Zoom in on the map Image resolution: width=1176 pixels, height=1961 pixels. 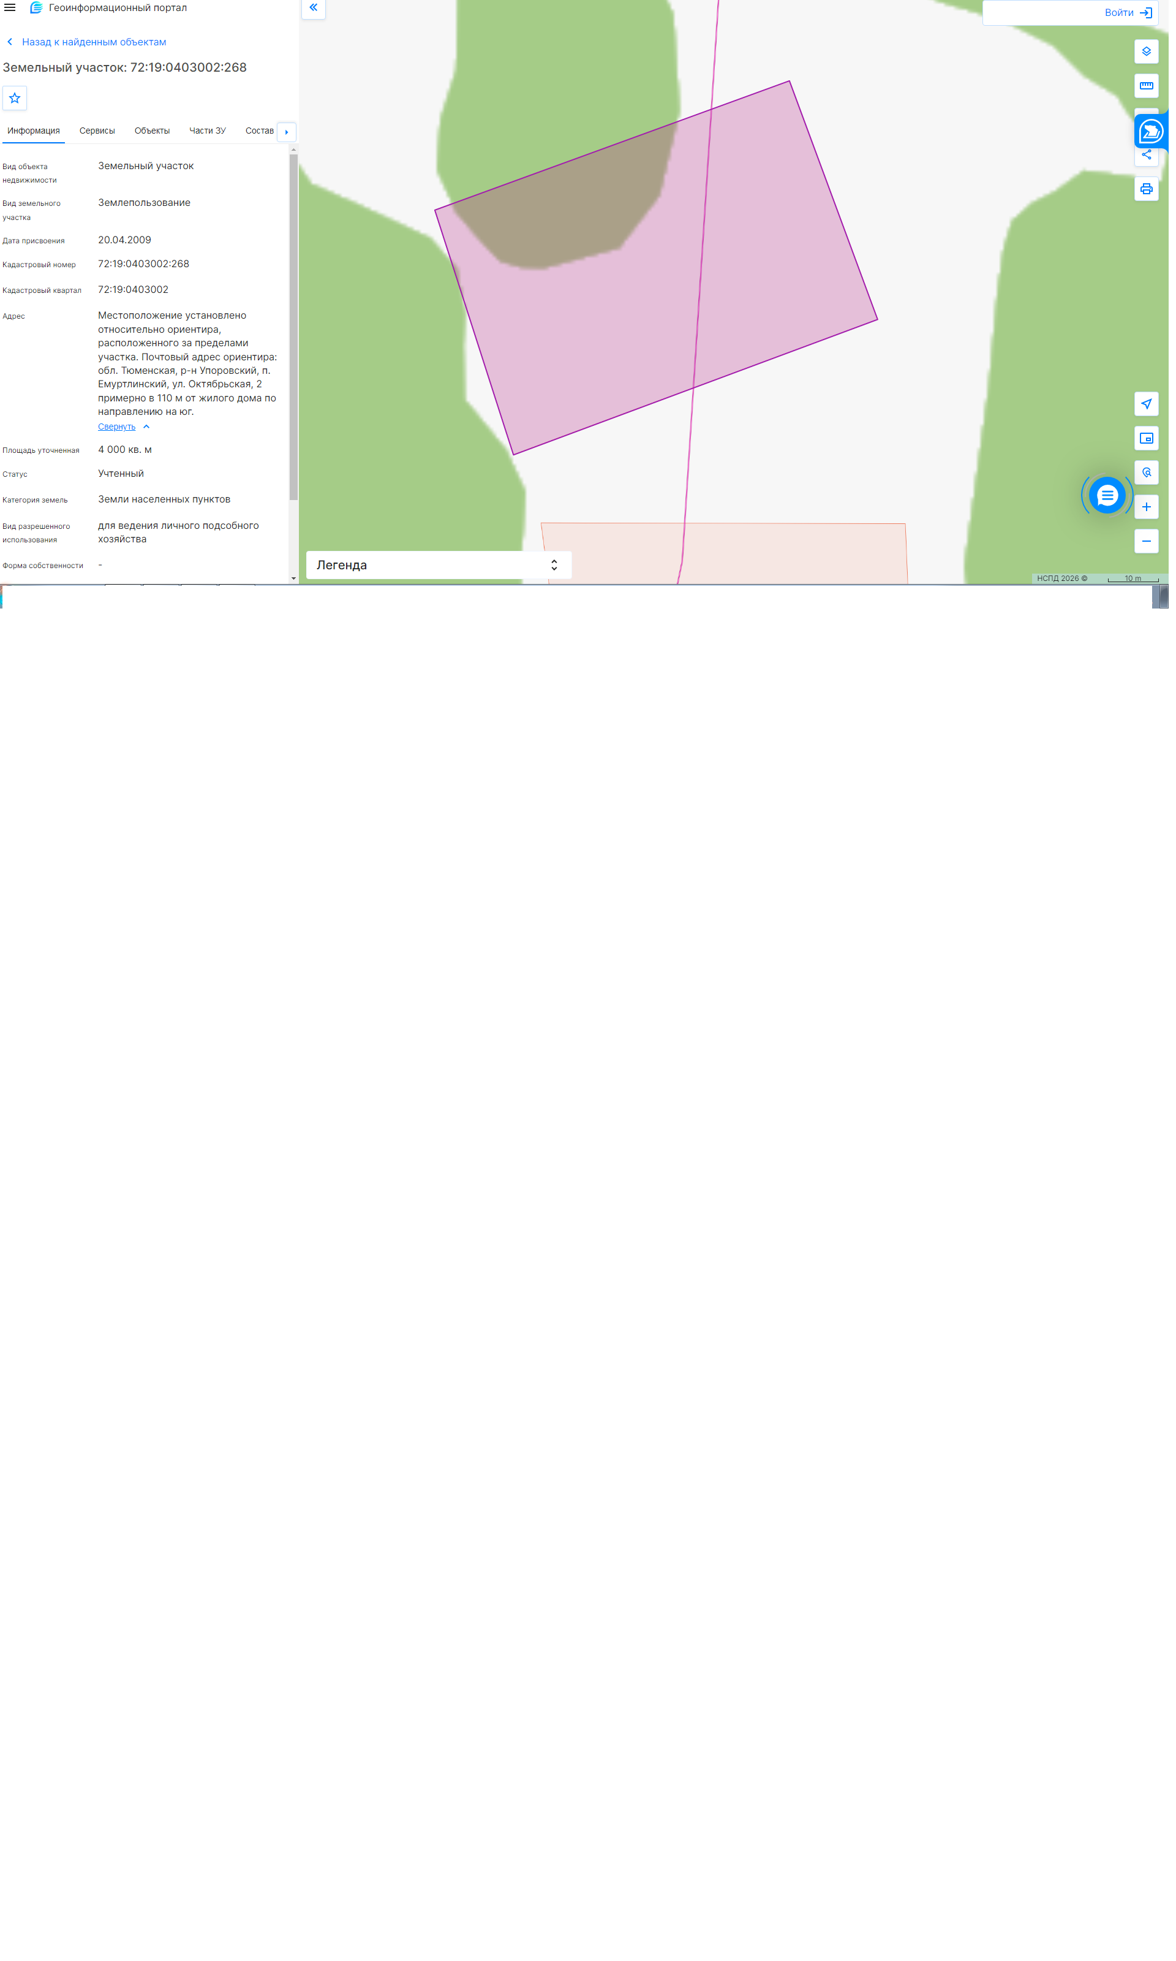(1153, 510)
